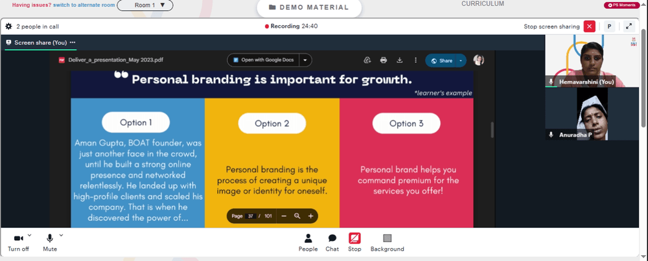648x261 pixels.
Task: Click 'Stop screen sharing' label text
Action: point(551,27)
